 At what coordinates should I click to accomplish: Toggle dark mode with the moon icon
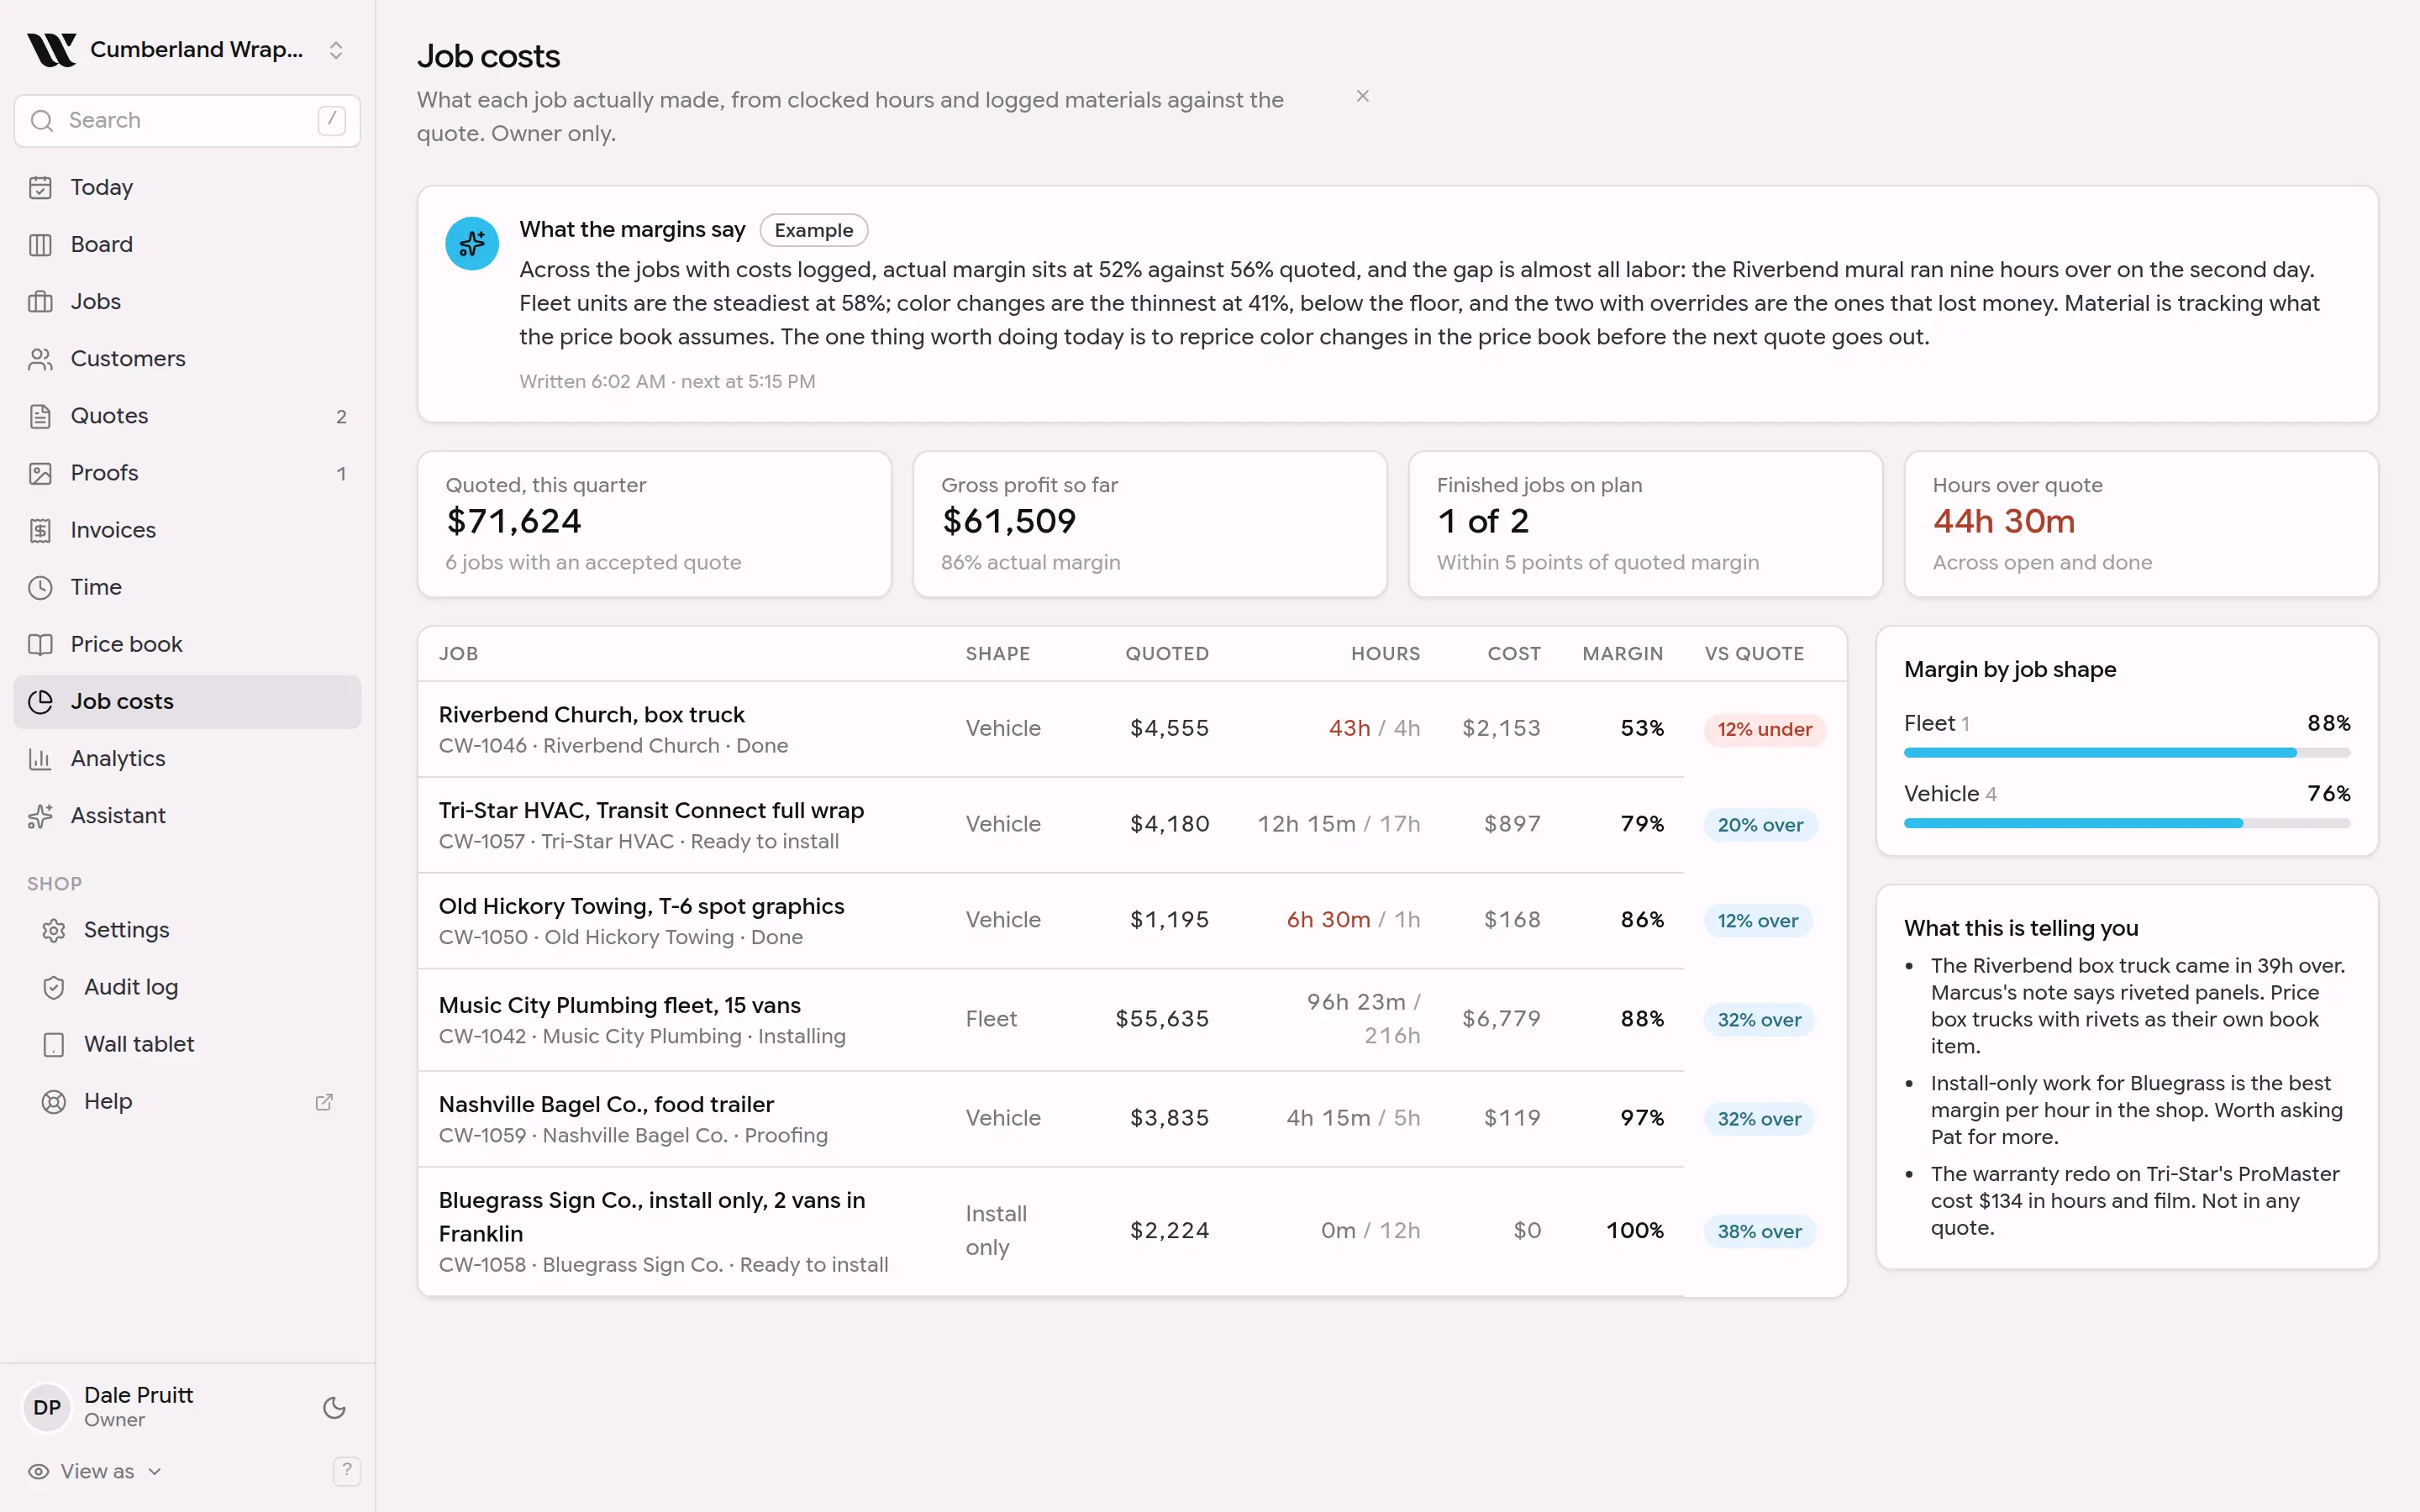334,1407
